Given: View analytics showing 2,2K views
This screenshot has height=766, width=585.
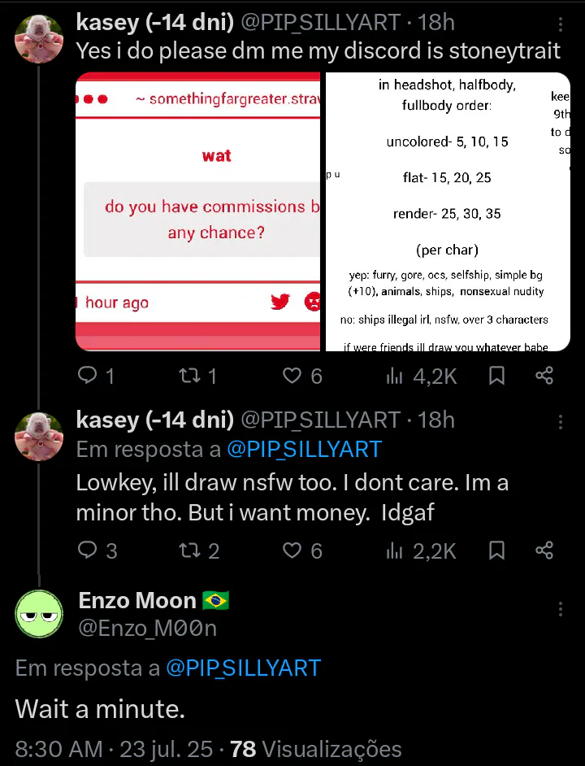Looking at the screenshot, I should (422, 551).
